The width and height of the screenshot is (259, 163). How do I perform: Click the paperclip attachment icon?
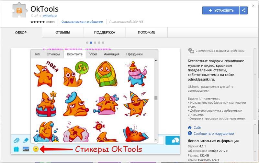17,140
